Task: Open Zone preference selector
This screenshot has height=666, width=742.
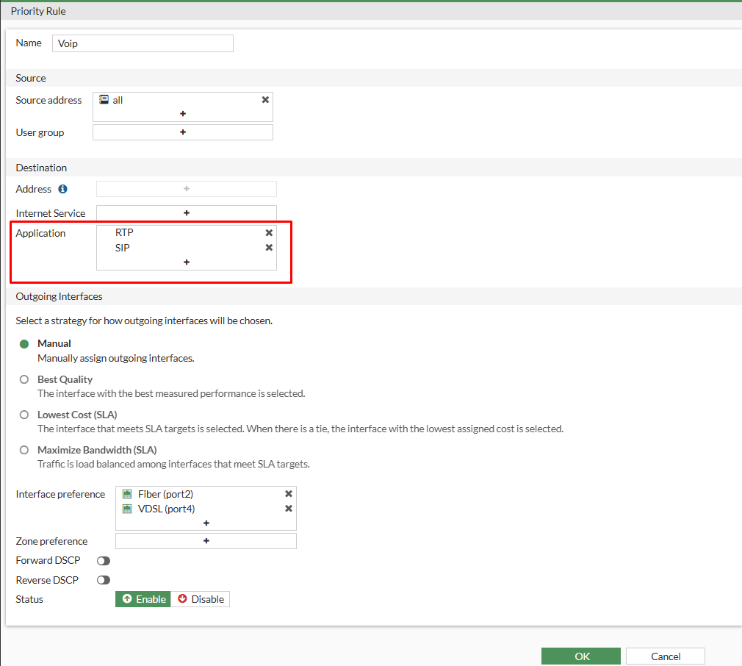Action: tap(206, 541)
